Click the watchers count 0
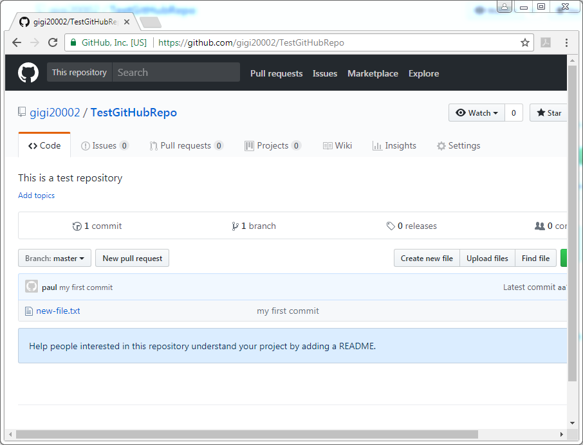 click(514, 113)
